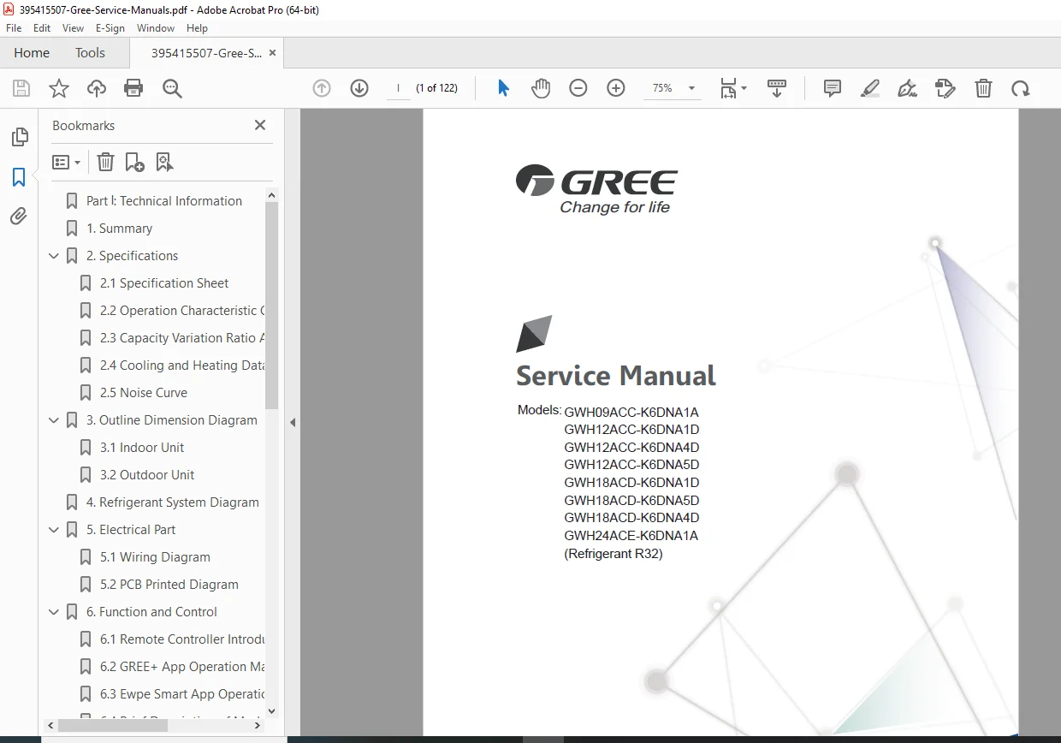Screen dimensions: 1061x743
Task: Open the Attachments paperclip panel
Action: 19,217
